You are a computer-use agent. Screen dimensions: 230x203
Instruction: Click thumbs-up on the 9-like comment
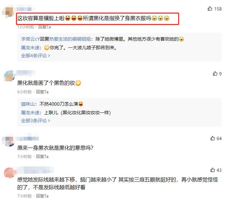click(x=215, y=74)
